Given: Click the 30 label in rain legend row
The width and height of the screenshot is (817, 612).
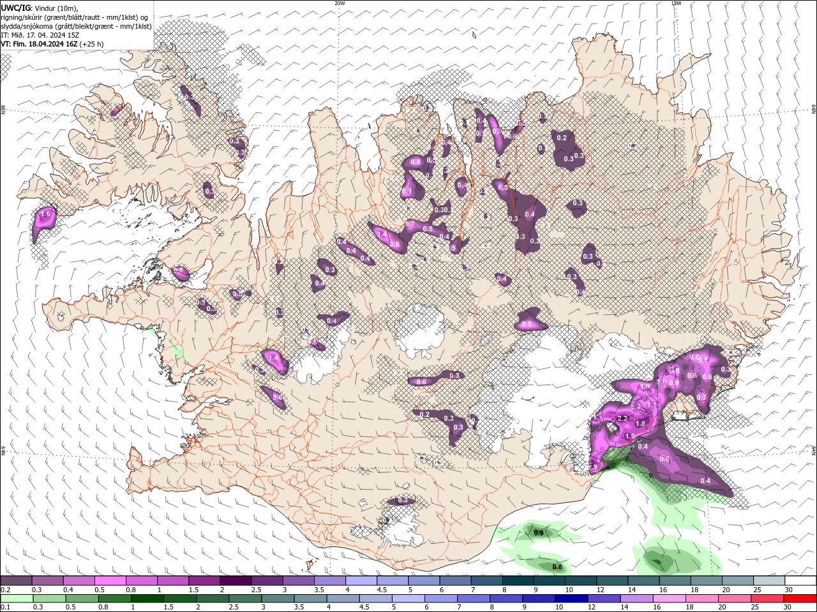Looking at the screenshot, I should click(787, 608).
